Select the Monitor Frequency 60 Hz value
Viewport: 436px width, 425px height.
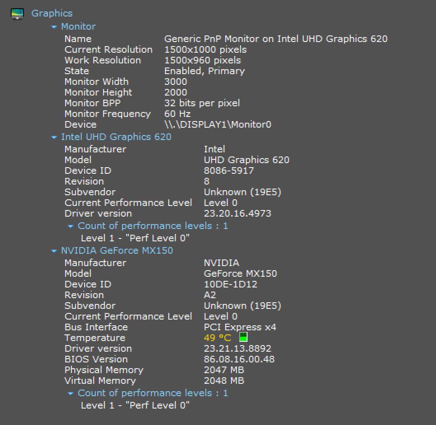point(177,114)
